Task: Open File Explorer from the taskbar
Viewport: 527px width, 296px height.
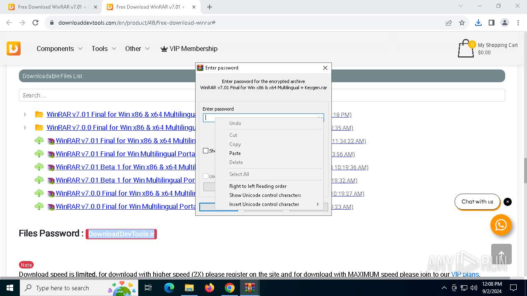Action: coord(189,288)
